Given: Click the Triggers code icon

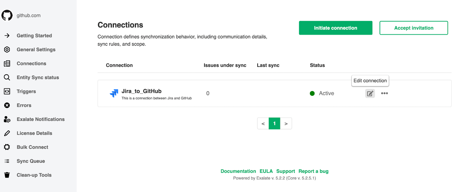Looking at the screenshot, I should point(7,91).
